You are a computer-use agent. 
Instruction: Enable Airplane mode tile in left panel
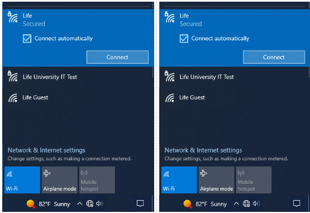[60, 180]
